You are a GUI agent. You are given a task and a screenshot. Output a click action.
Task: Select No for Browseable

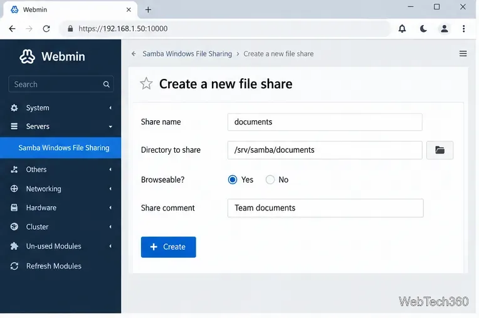pyautogui.click(x=270, y=180)
